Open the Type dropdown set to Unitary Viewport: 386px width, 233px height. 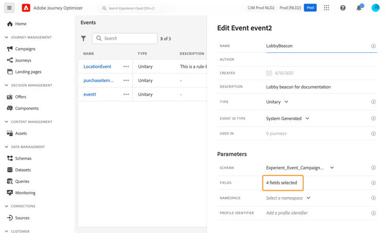pos(277,102)
